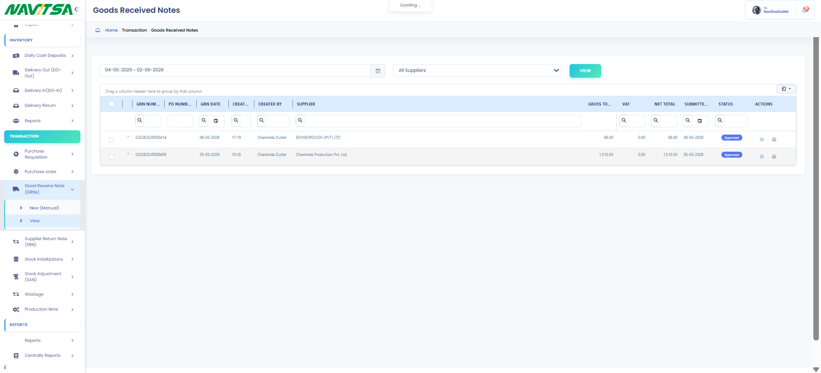Expand the Wastage menu
This screenshot has width=821, height=373.
click(73, 294)
